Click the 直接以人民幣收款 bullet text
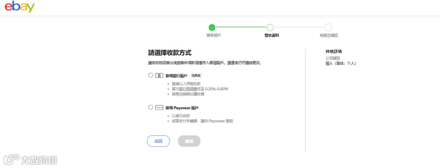The image size is (440, 168). pyautogui.click(x=186, y=84)
